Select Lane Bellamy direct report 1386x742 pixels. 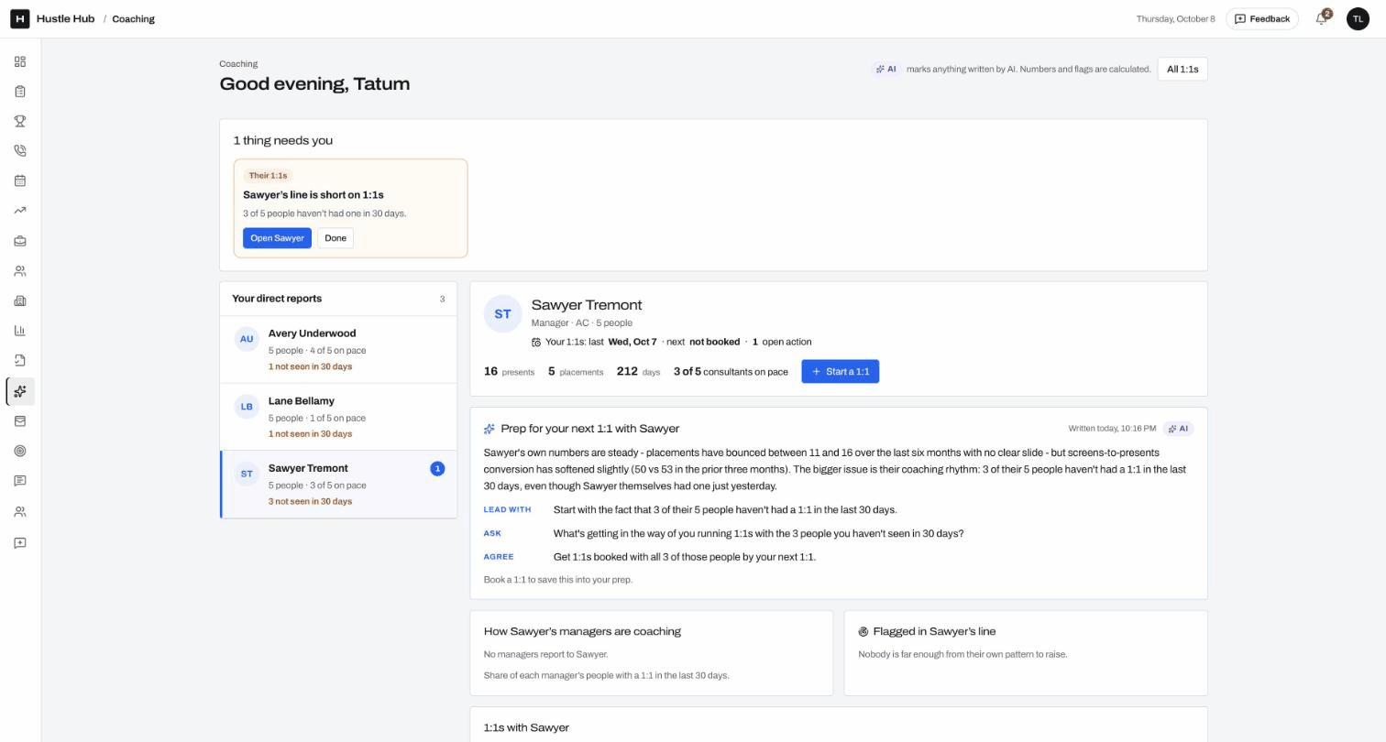click(338, 417)
